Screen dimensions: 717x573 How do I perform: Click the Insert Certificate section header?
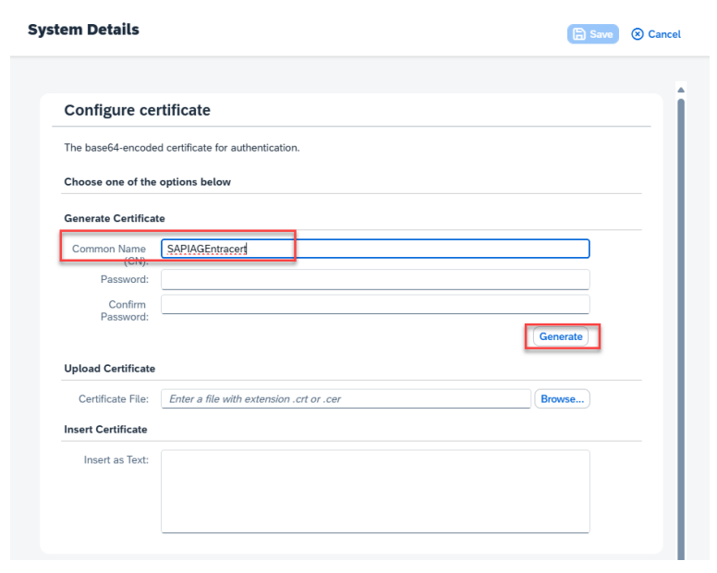pos(105,430)
